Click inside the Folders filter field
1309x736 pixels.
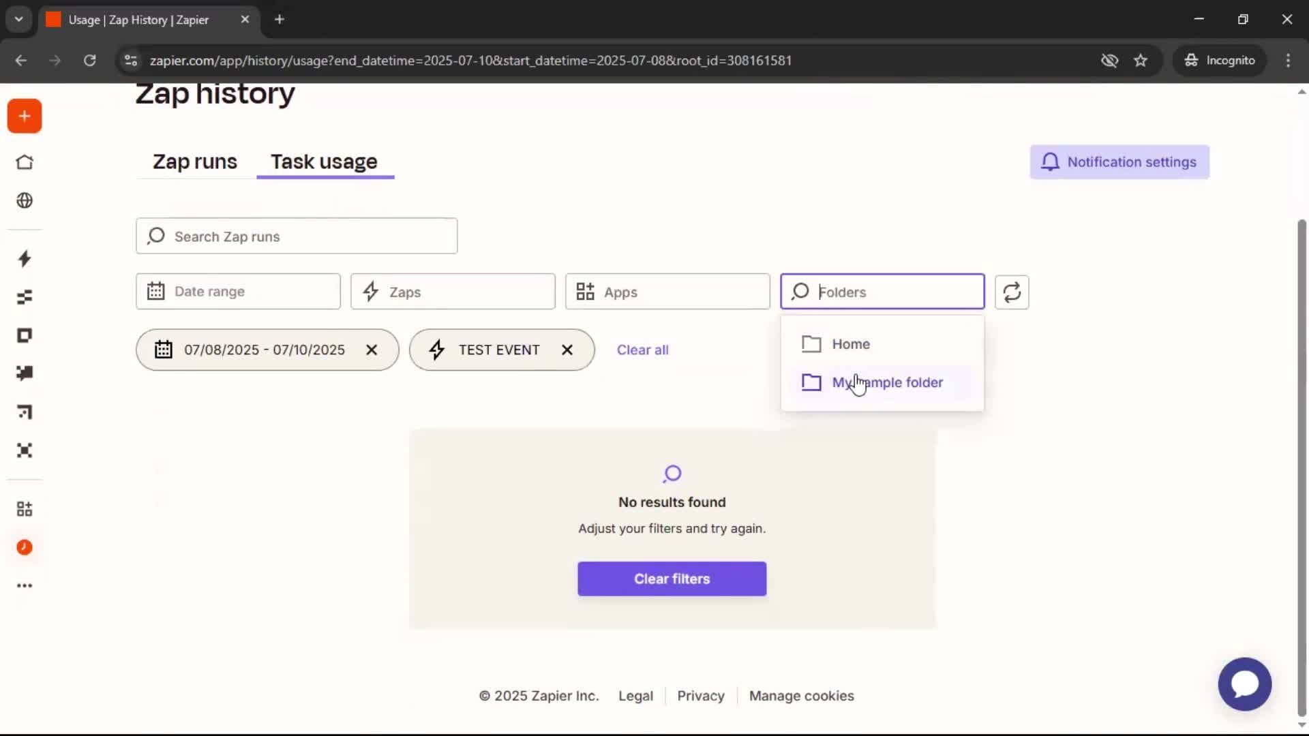pyautogui.click(x=882, y=292)
